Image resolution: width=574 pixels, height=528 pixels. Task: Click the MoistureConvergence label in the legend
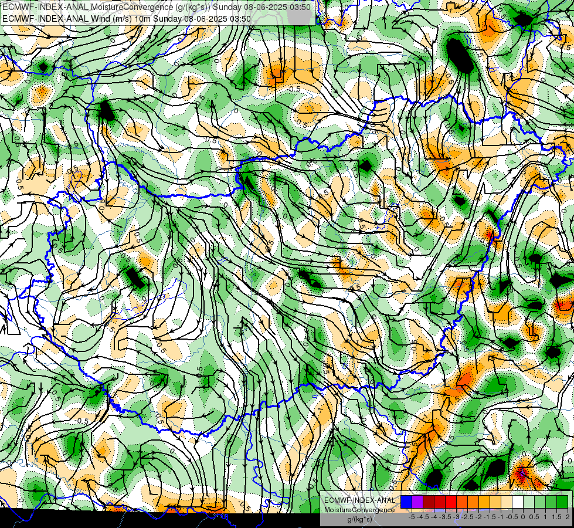359,510
